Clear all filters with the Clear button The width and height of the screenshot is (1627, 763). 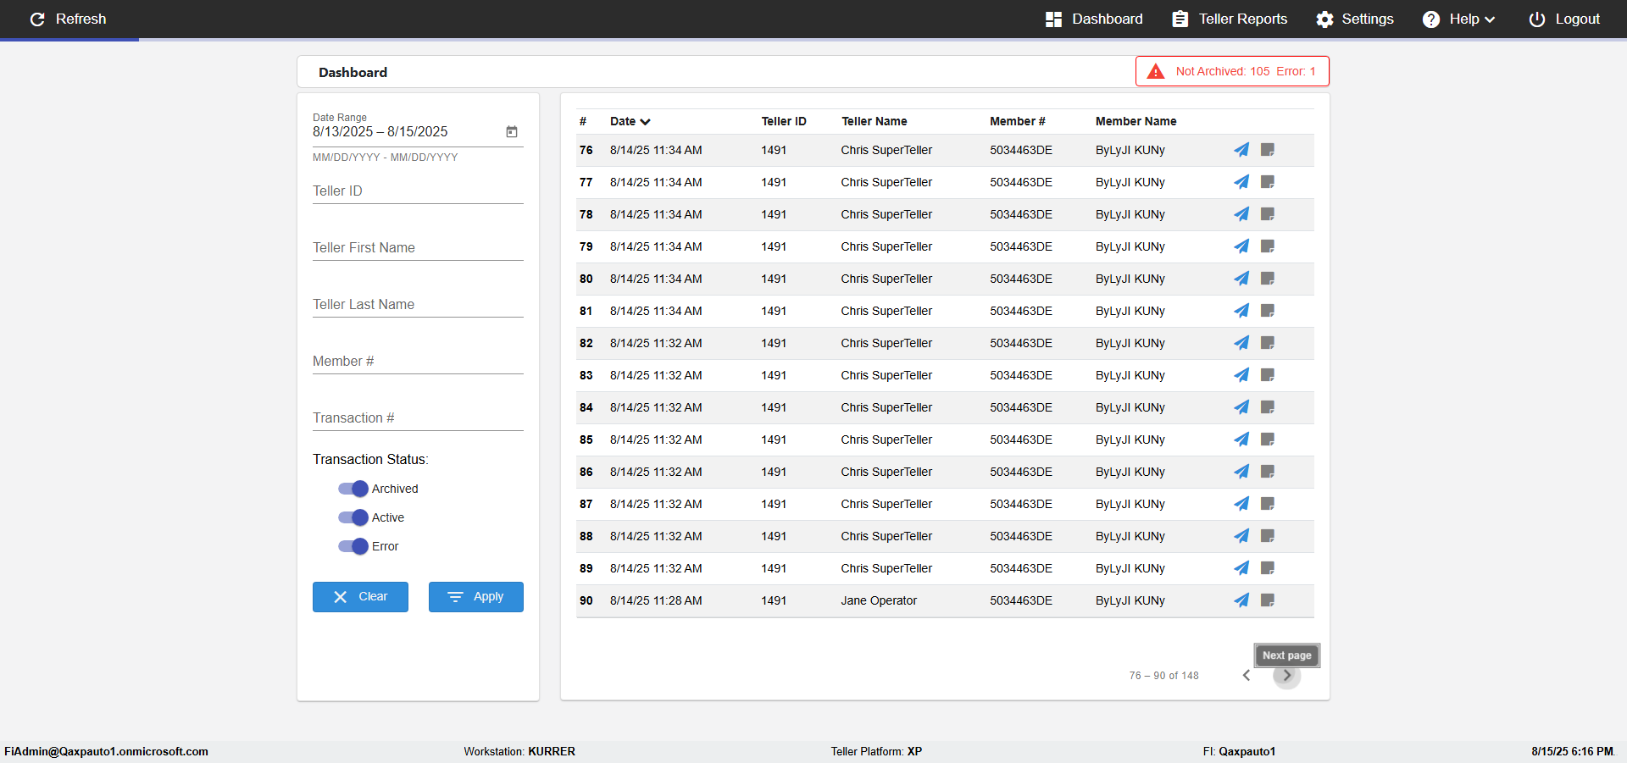[x=360, y=597]
